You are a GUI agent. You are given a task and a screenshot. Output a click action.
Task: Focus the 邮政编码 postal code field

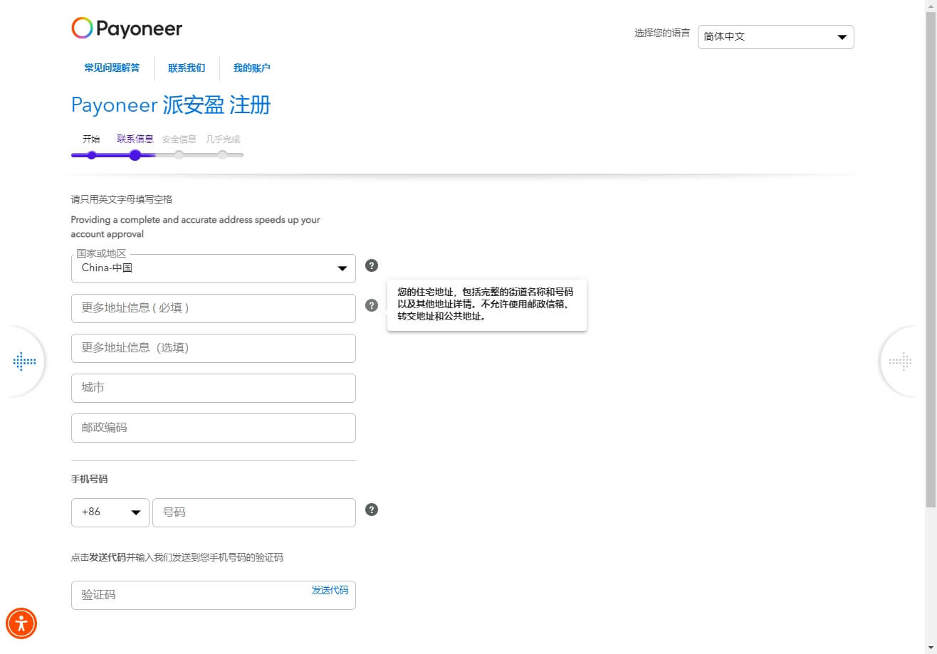[214, 428]
